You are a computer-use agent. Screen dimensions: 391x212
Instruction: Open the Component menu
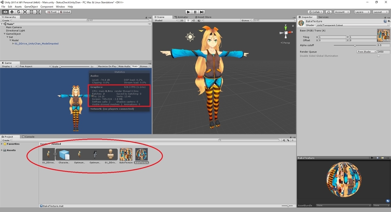coord(47,7)
